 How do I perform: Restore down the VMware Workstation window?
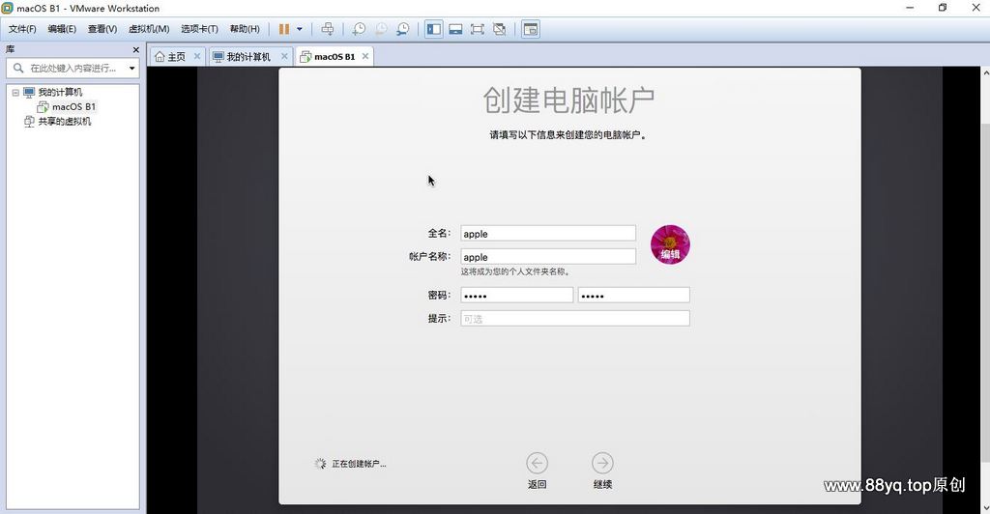[x=943, y=8]
